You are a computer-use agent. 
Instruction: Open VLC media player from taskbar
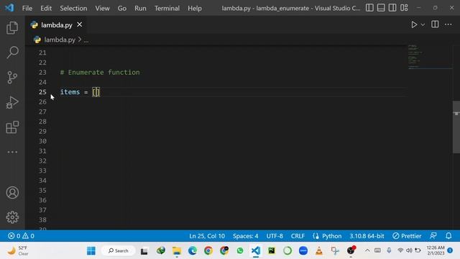coord(319,251)
